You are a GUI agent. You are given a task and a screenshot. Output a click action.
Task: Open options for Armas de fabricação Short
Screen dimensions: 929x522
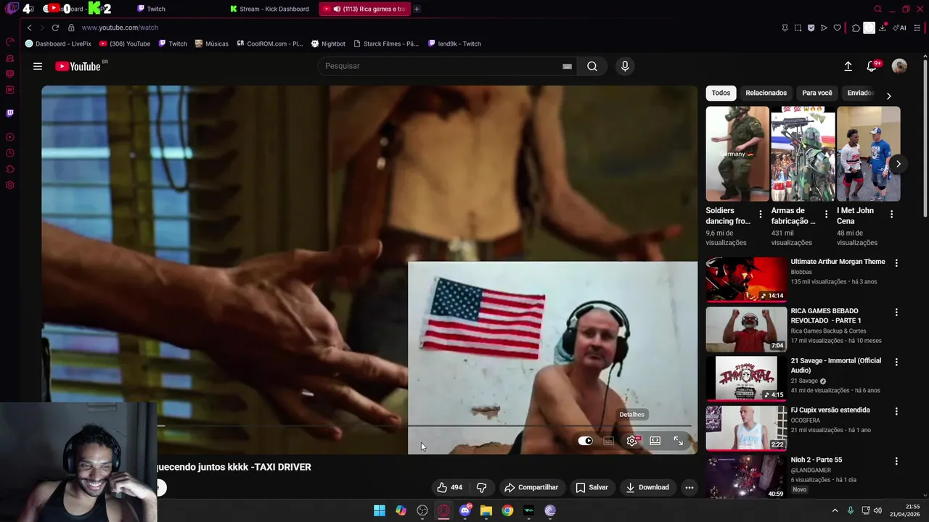826,214
